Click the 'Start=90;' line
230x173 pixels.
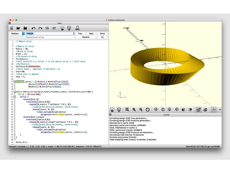pos(21,71)
